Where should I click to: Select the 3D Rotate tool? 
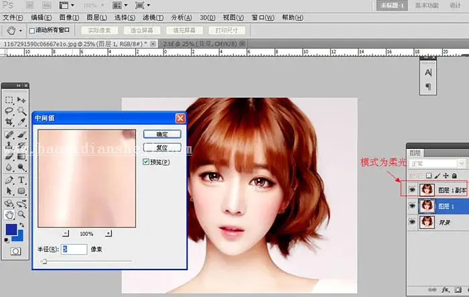pos(9,204)
